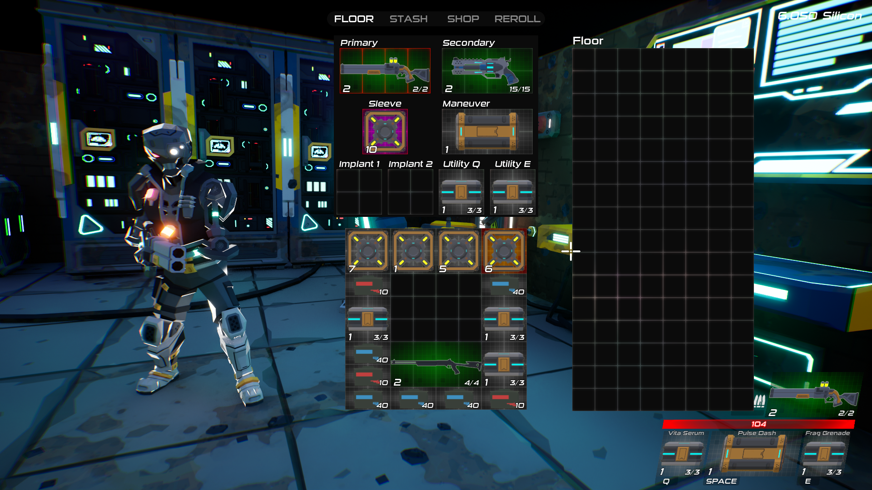
Task: Pick the Utility Q item showing 3/3 charges
Action: (461, 191)
